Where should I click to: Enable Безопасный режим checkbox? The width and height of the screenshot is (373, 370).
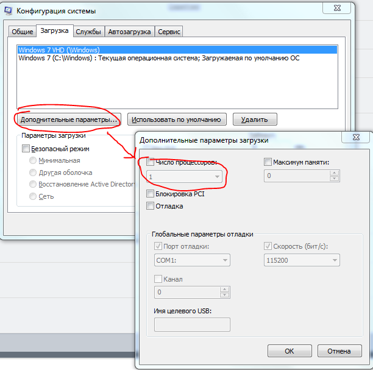point(26,149)
